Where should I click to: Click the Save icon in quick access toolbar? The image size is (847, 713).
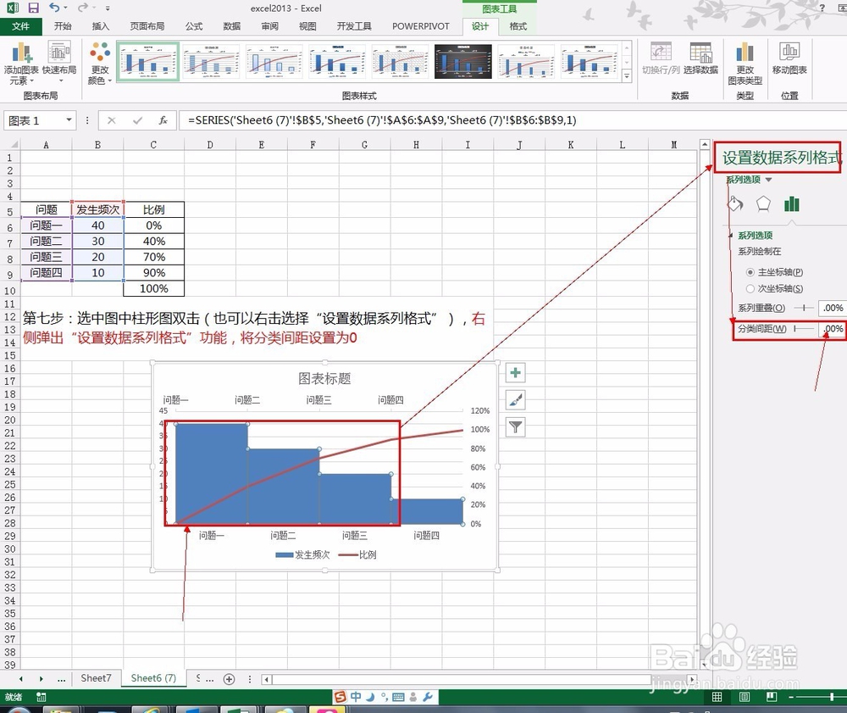34,8
